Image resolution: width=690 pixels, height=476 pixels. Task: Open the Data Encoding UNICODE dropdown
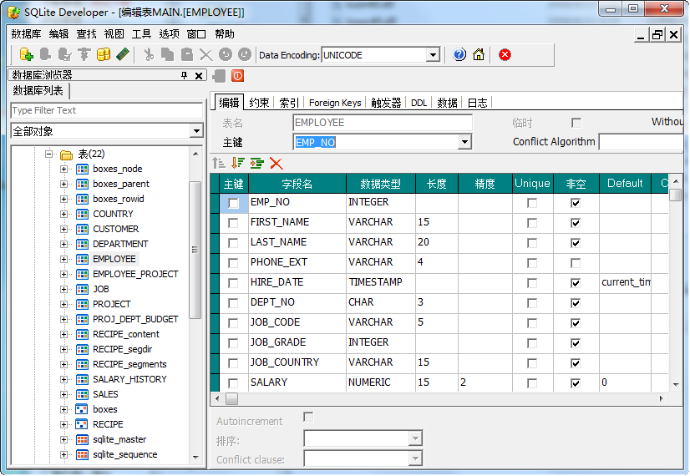click(x=433, y=55)
